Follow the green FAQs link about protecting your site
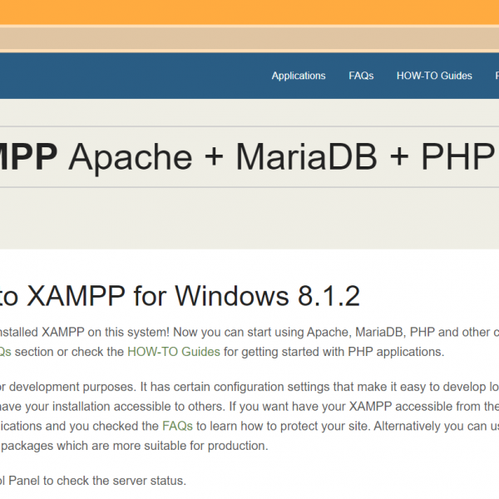Screen dimensions: 499x499 (x=177, y=426)
